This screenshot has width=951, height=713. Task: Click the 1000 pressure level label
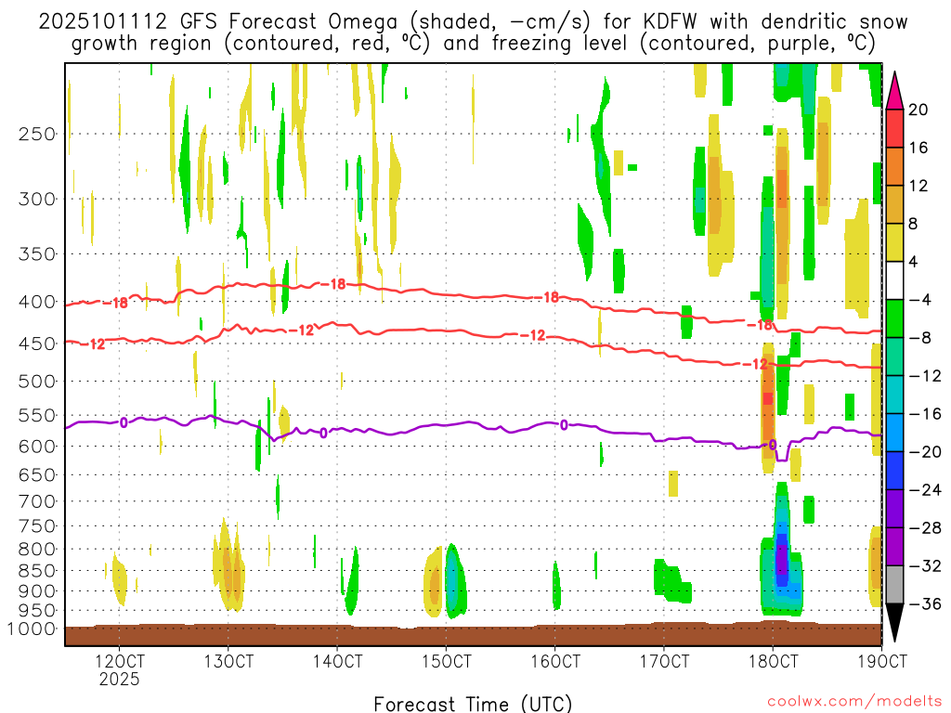click(x=33, y=629)
